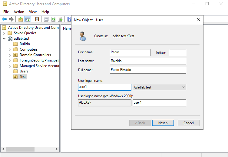228x157 pixels.
Task: Toggle the Show/Hide Console Tree icon
Action: [x=28, y=19]
